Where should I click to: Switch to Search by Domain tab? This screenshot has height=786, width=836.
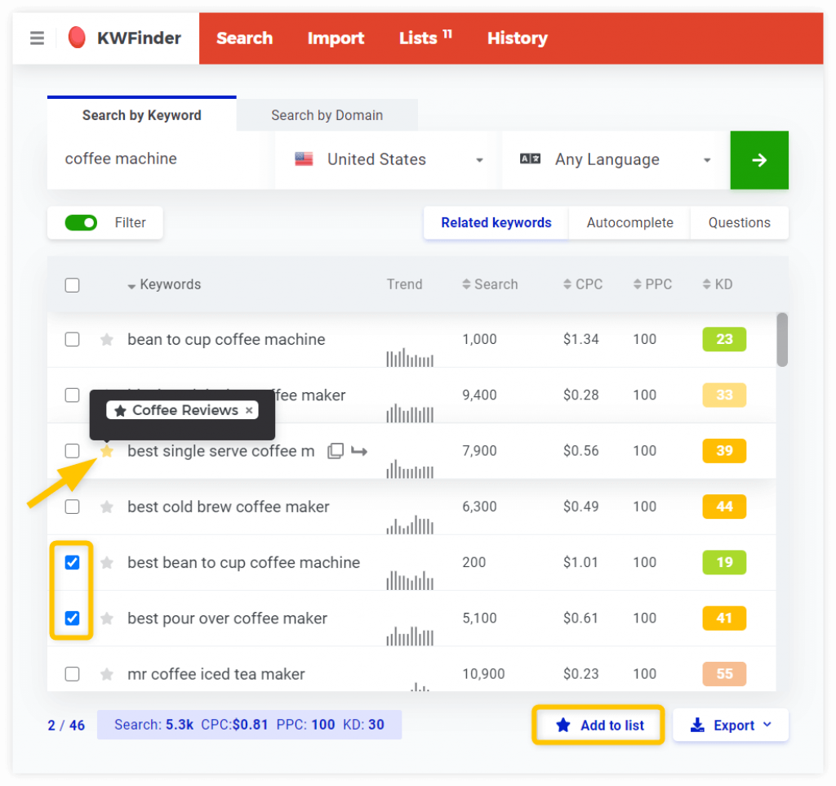click(327, 115)
